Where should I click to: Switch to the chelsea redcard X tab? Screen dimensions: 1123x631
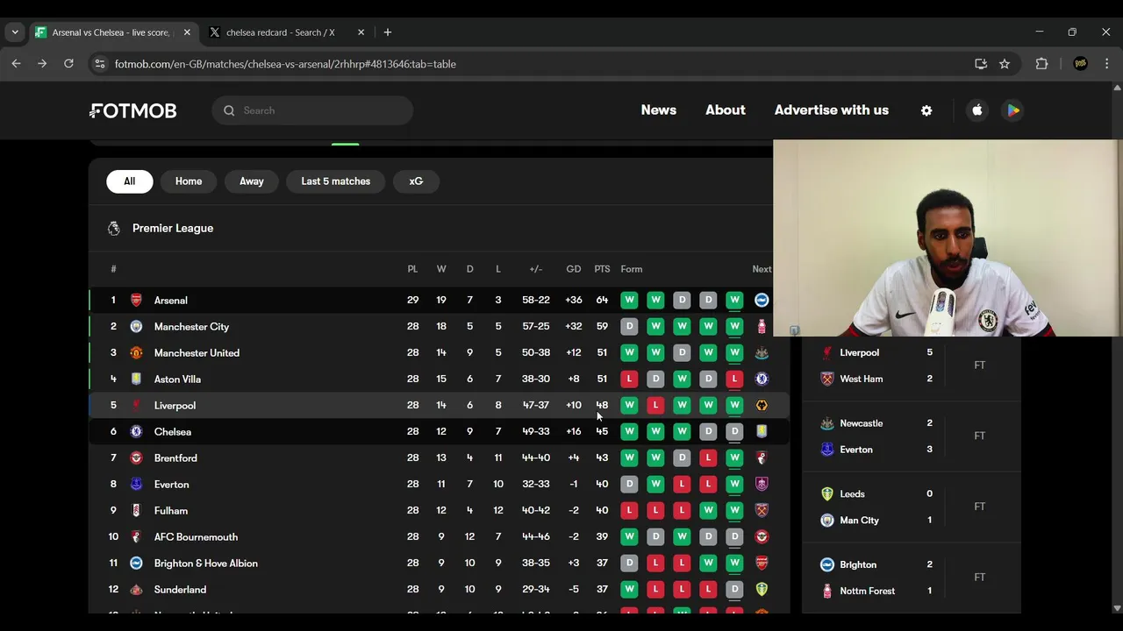coord(280,32)
